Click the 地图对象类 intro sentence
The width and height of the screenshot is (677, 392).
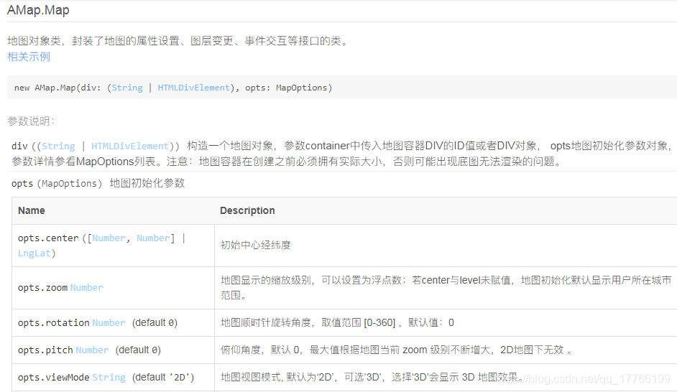pyautogui.click(x=178, y=41)
